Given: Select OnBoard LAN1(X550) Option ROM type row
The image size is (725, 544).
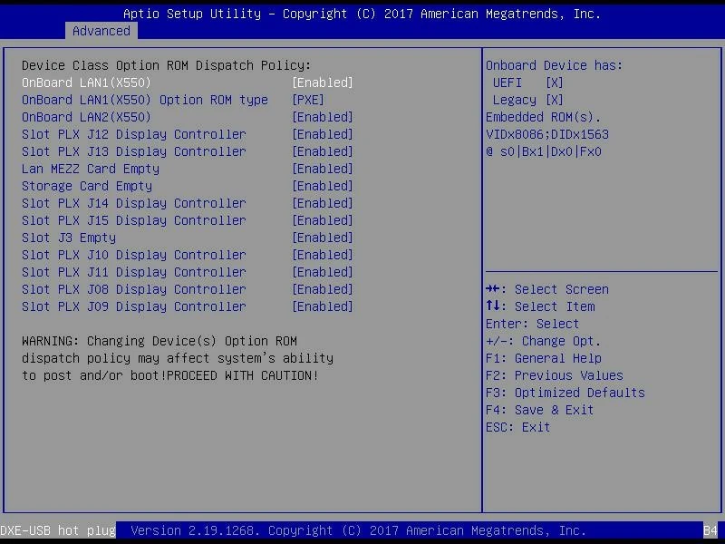Looking at the screenshot, I should click(144, 100).
